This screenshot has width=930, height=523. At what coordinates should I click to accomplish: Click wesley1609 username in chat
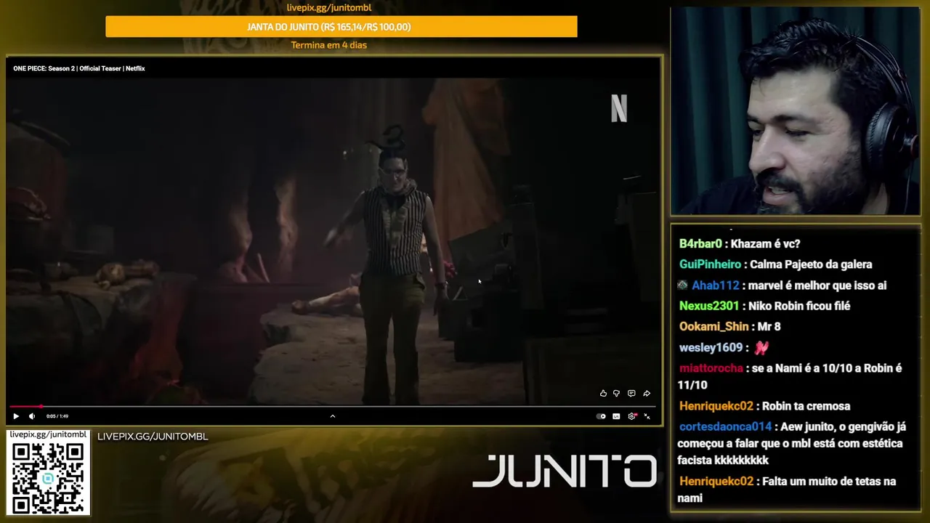(711, 348)
